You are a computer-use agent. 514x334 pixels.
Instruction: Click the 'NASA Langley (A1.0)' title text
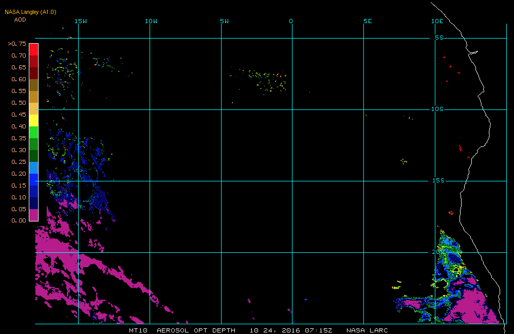[30, 12]
